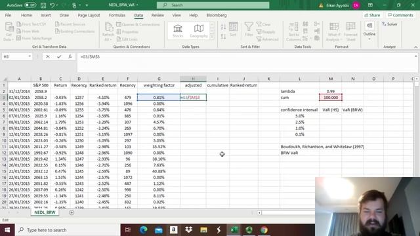Open the Name Box dropdown arrow
Viewport: 420px width, 236px height.
(x=30, y=56)
